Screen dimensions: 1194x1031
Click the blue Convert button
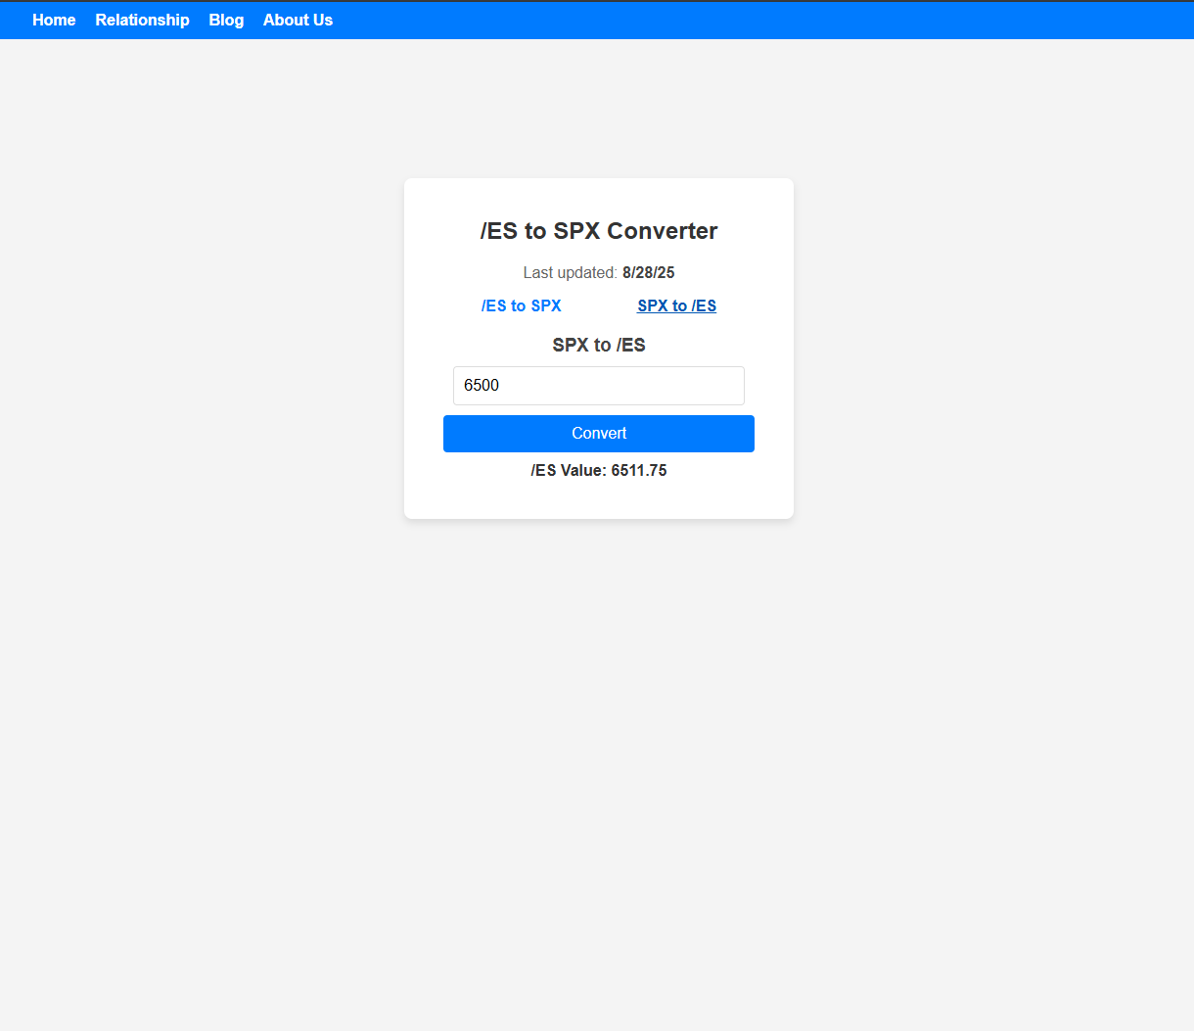click(x=599, y=434)
